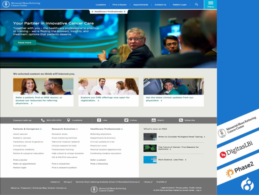Click the CME physicians group card image
The image size is (259, 195).
point(108,87)
